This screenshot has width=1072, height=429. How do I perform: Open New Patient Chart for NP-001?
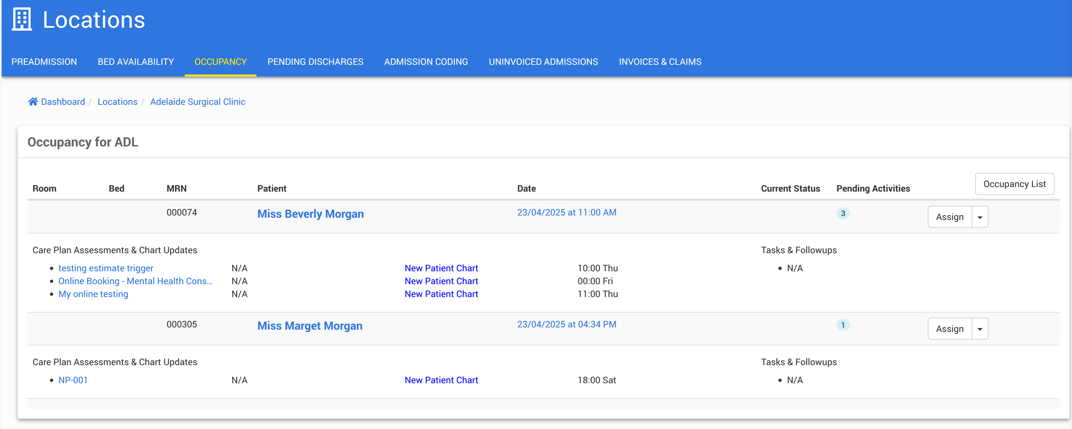tap(441, 380)
